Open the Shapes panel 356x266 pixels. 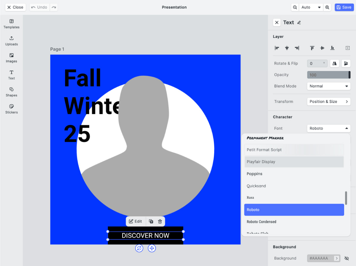pos(11,92)
